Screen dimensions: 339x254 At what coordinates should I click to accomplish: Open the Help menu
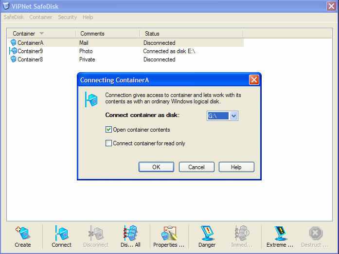coord(88,17)
